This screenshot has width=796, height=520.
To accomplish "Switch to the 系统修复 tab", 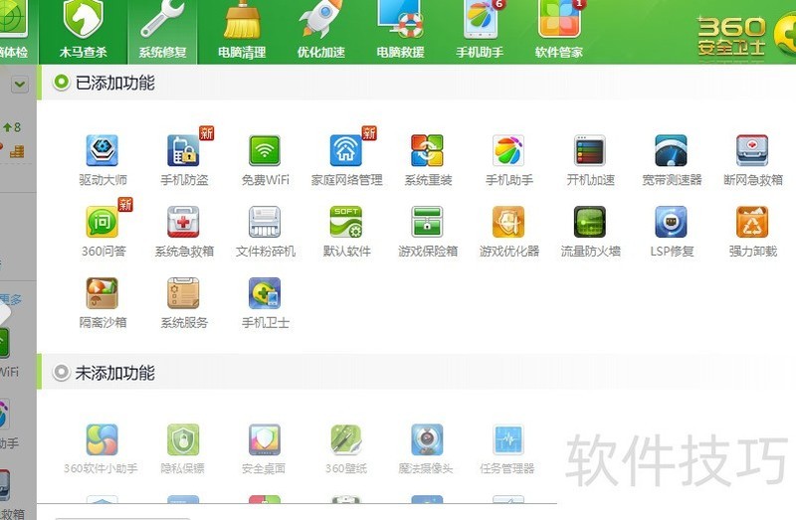I will pyautogui.click(x=162, y=32).
